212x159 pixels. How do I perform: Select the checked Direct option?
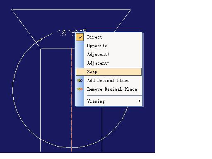click(x=108, y=37)
